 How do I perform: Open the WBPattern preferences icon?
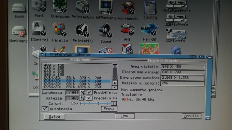pos(106,6)
